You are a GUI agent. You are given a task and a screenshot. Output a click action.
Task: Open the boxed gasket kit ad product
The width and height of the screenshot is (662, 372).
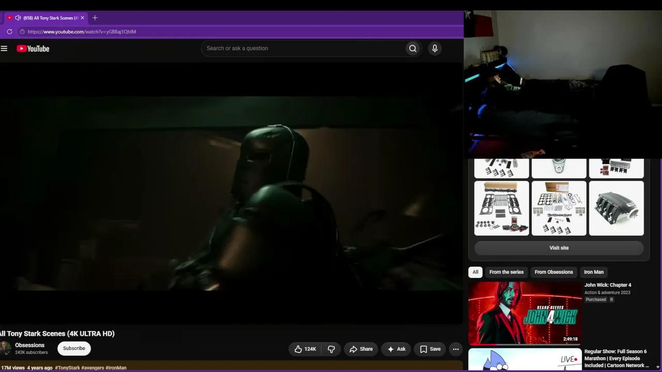click(502, 208)
